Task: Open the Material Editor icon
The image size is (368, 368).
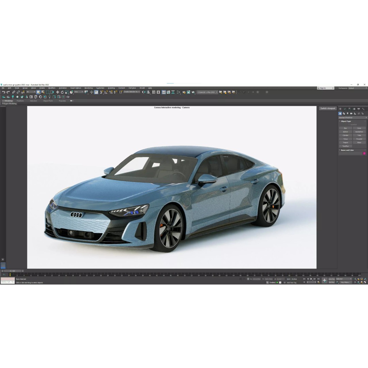Action: click(x=178, y=92)
